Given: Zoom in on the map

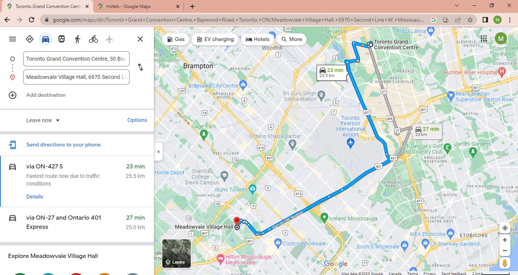Looking at the screenshot, I should [x=505, y=240].
